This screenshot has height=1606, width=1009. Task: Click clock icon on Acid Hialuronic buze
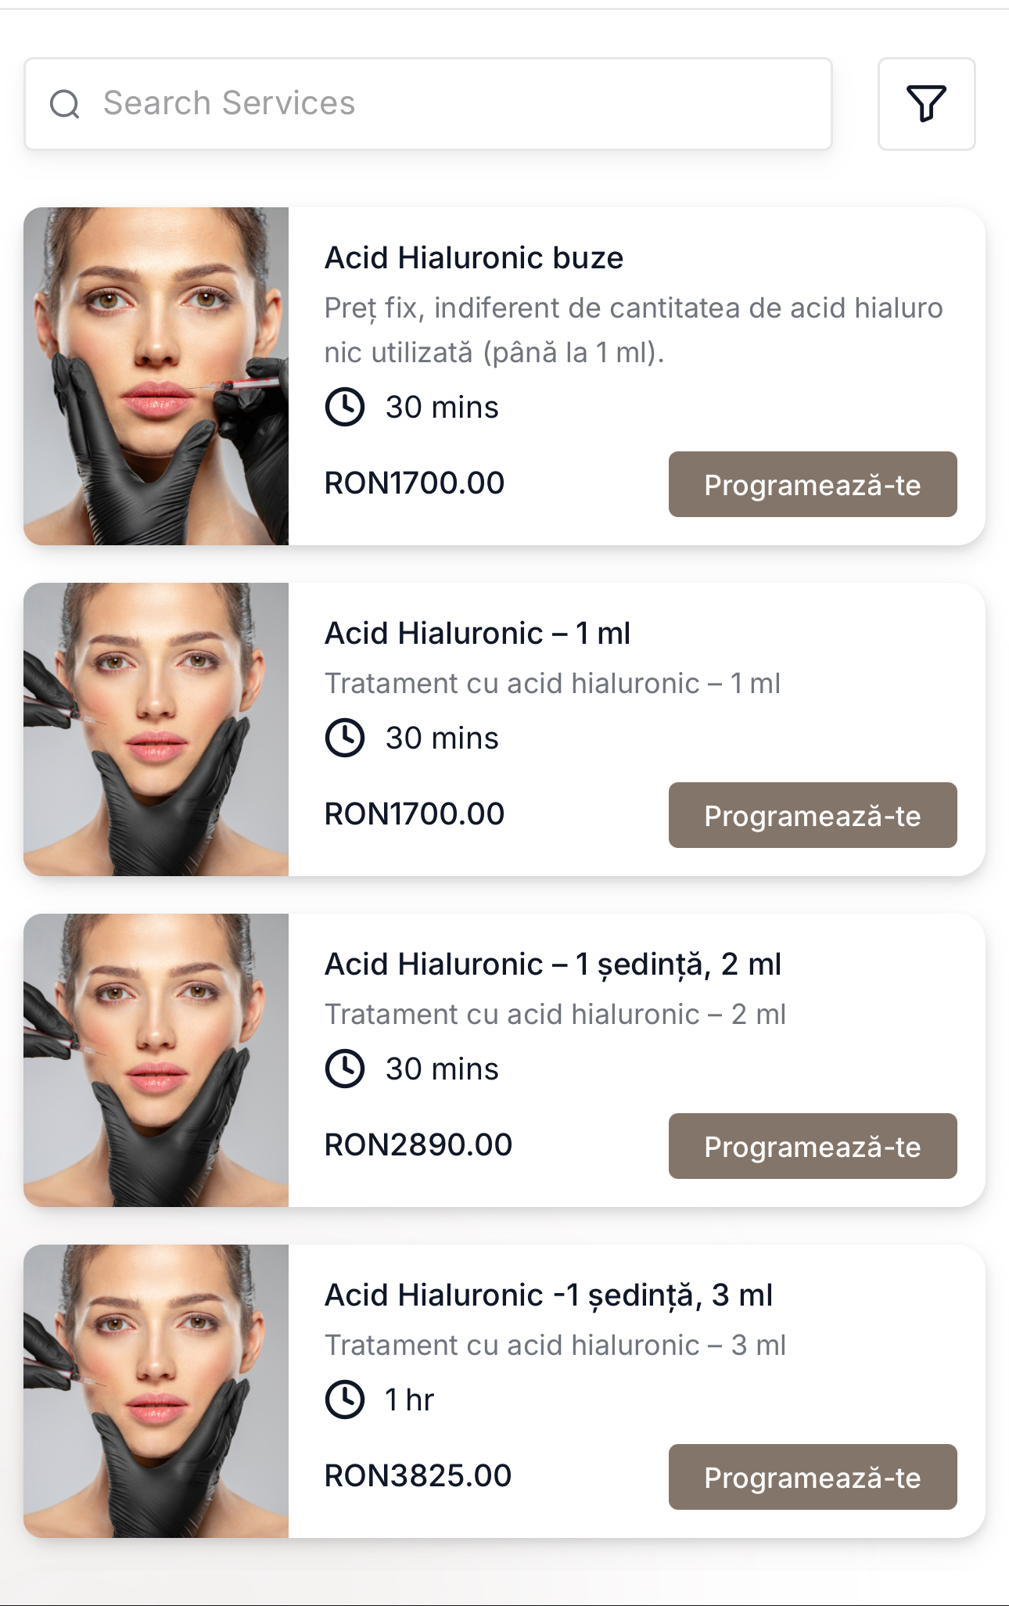[345, 407]
